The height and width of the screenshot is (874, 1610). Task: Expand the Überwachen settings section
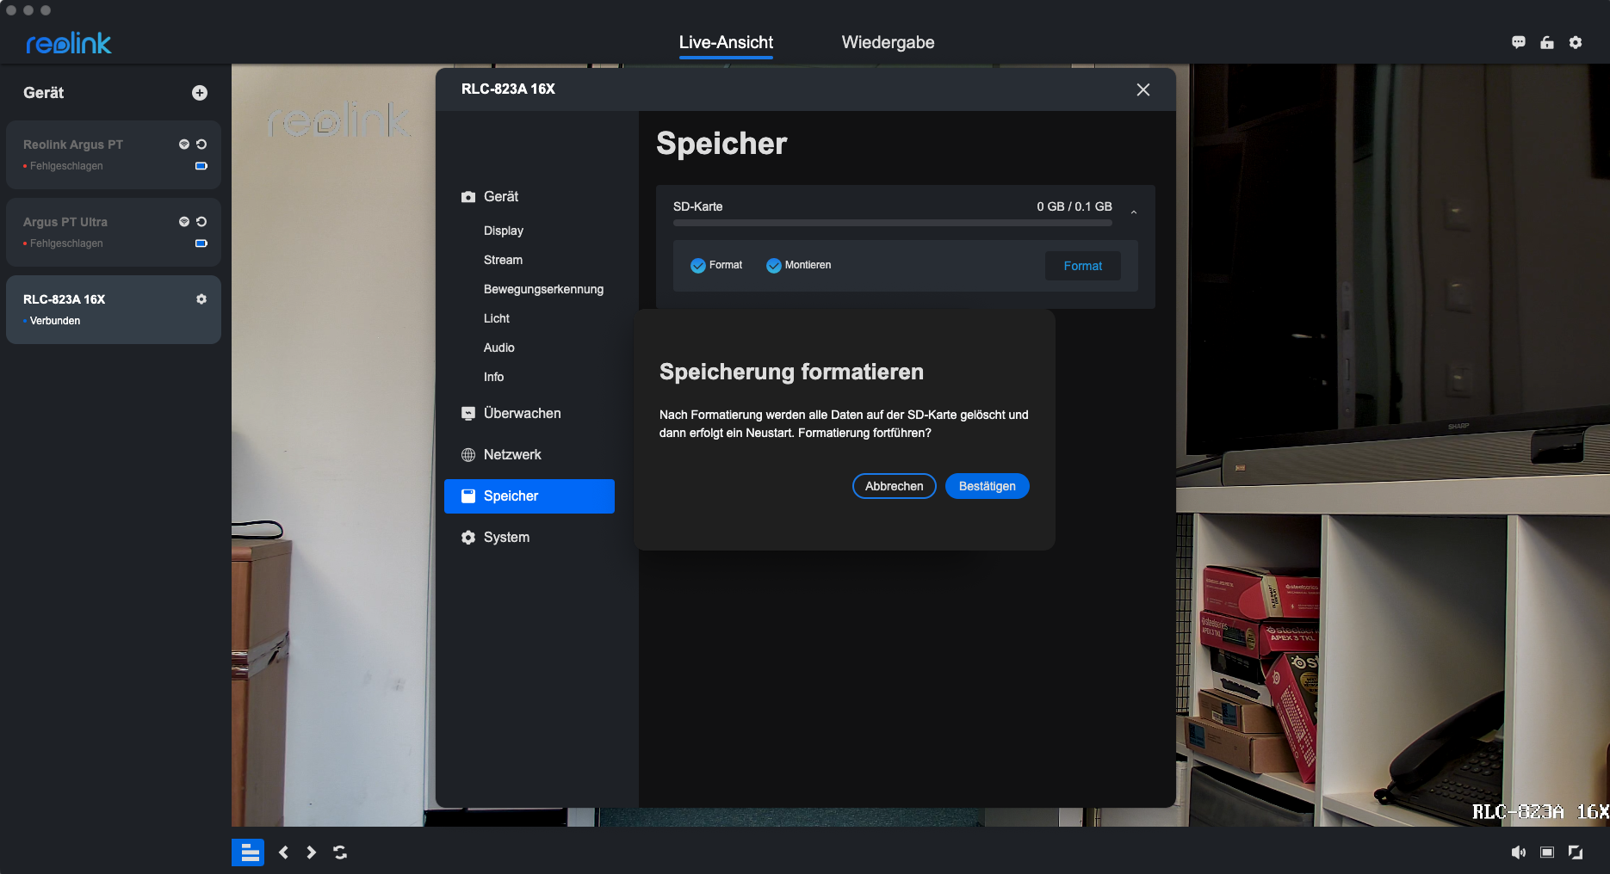pyautogui.click(x=522, y=414)
